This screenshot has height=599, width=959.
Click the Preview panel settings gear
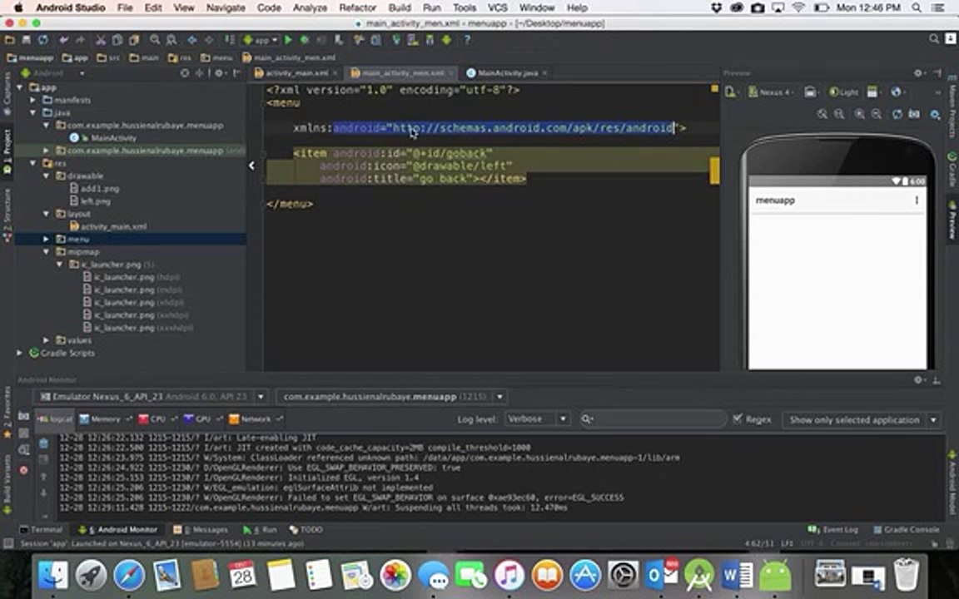tap(919, 73)
